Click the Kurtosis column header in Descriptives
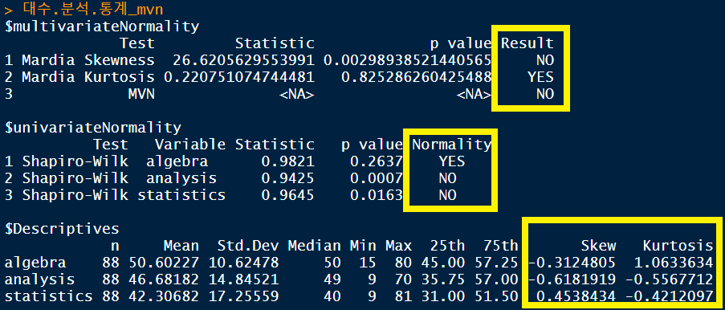725x310 pixels. pyautogui.click(x=678, y=246)
